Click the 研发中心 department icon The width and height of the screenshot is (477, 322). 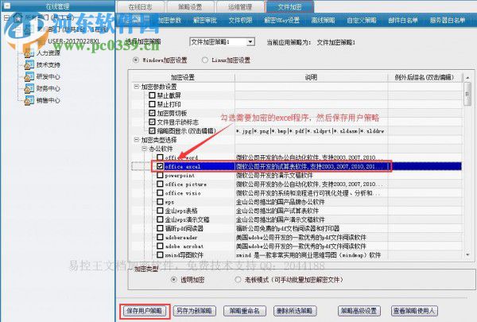coord(29,76)
